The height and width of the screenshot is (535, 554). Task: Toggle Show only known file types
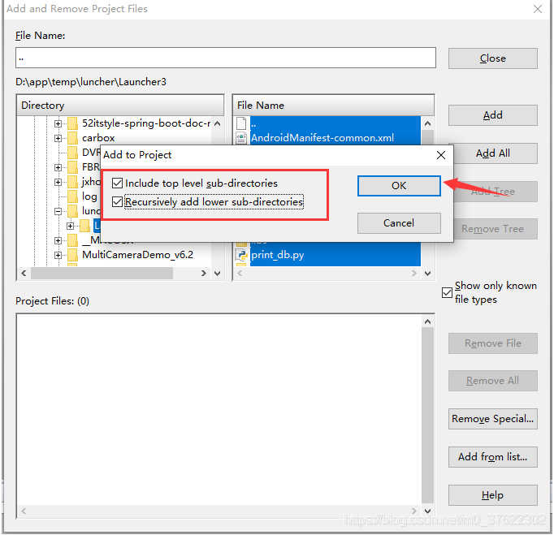tap(447, 292)
